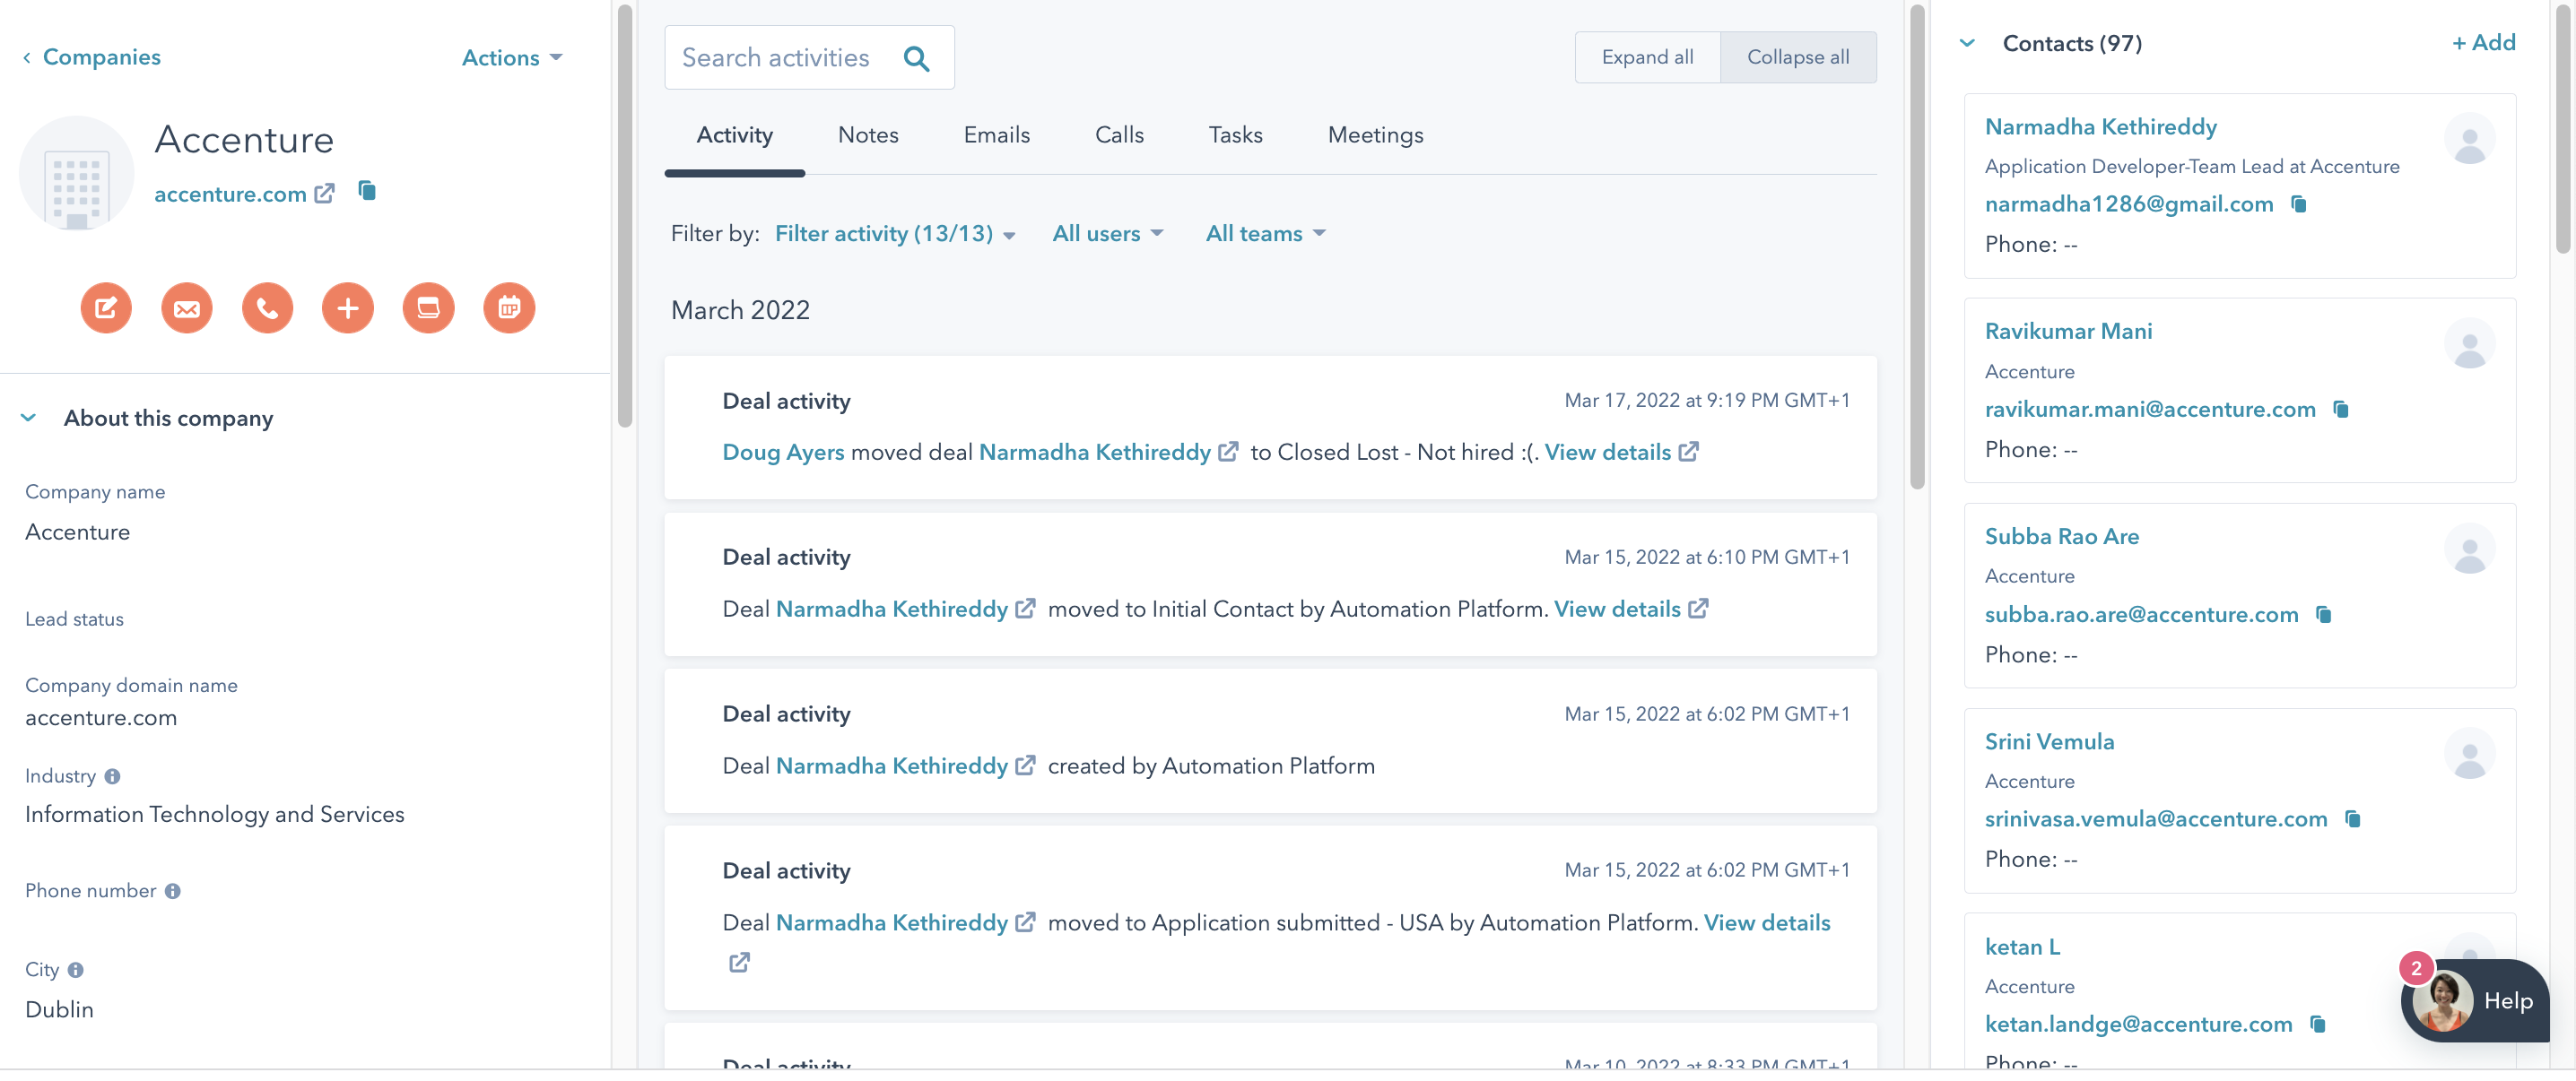
Task: Switch to the Activity tab
Action: tap(734, 134)
